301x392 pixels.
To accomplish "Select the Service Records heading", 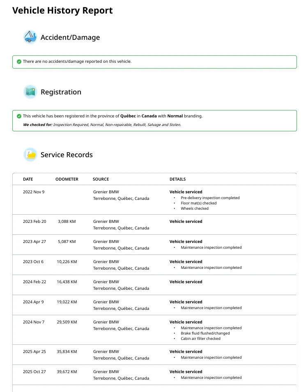I will [x=67, y=155].
